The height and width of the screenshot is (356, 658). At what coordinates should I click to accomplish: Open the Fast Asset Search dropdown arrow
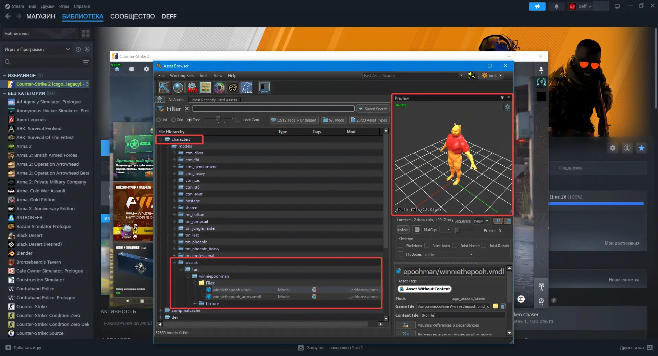tap(461, 75)
